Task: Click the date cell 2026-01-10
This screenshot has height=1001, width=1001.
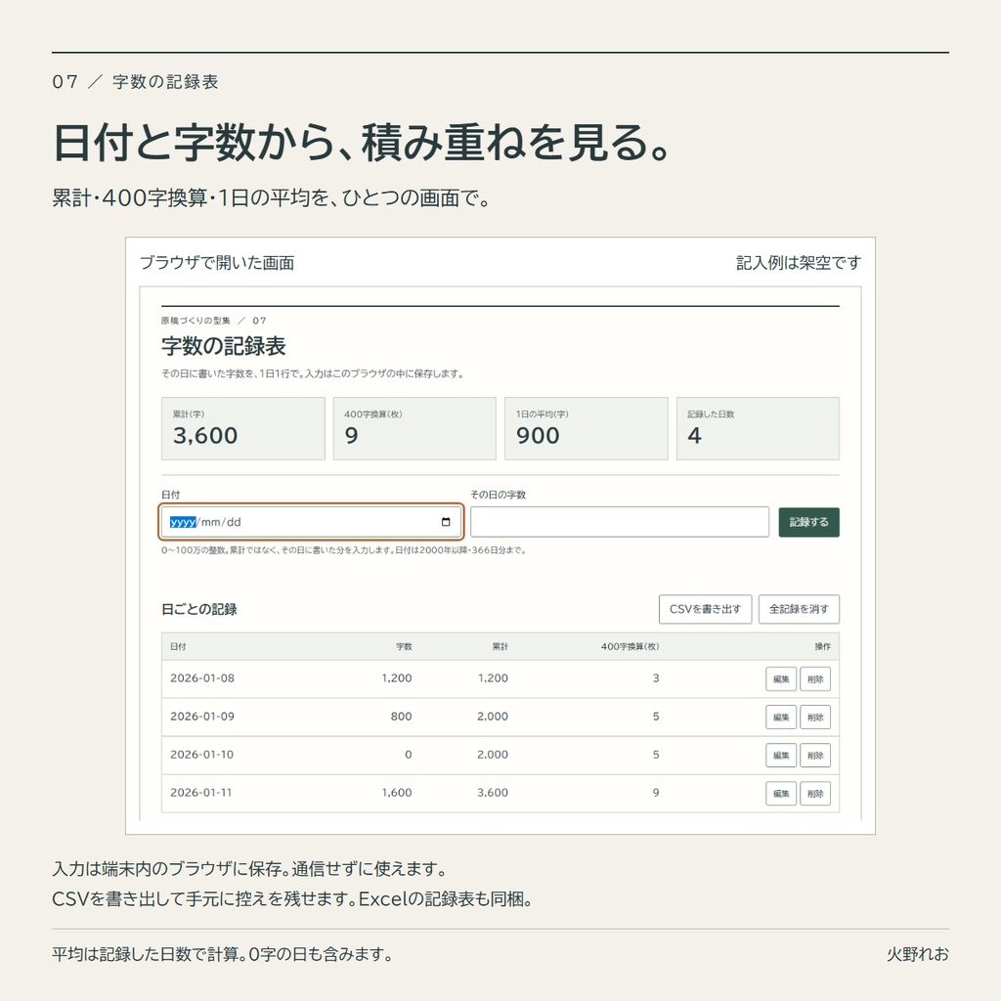Action: (201, 755)
